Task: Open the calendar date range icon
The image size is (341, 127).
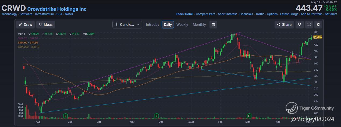Action: click(213, 24)
